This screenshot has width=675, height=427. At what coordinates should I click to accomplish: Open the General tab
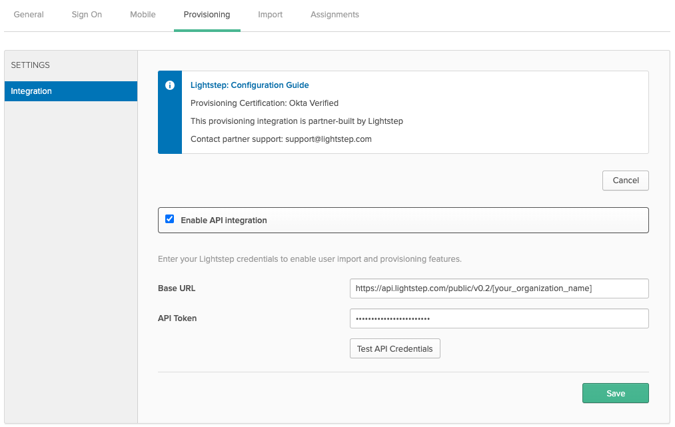point(29,15)
